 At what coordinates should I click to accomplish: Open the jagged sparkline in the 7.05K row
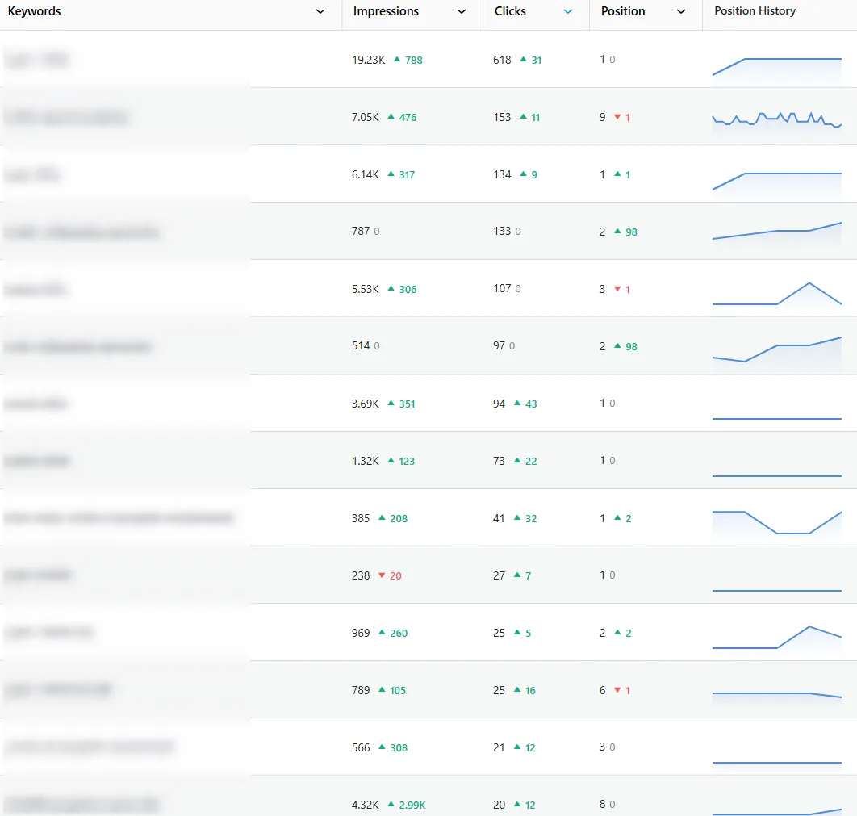coord(776,119)
